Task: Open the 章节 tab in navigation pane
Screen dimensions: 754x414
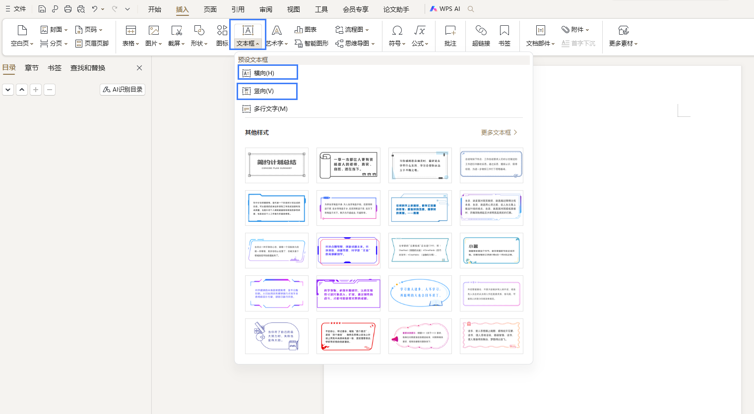Action: pos(32,68)
